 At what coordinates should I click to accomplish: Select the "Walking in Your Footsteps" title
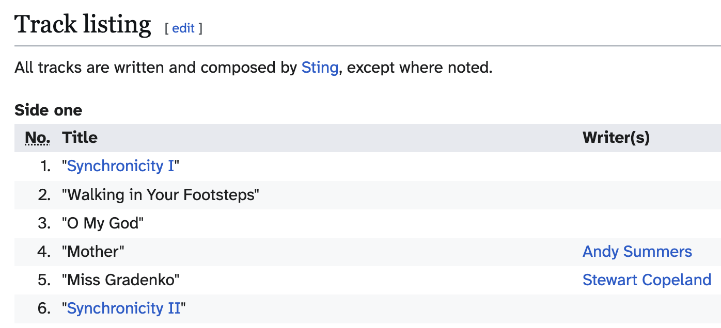click(161, 195)
